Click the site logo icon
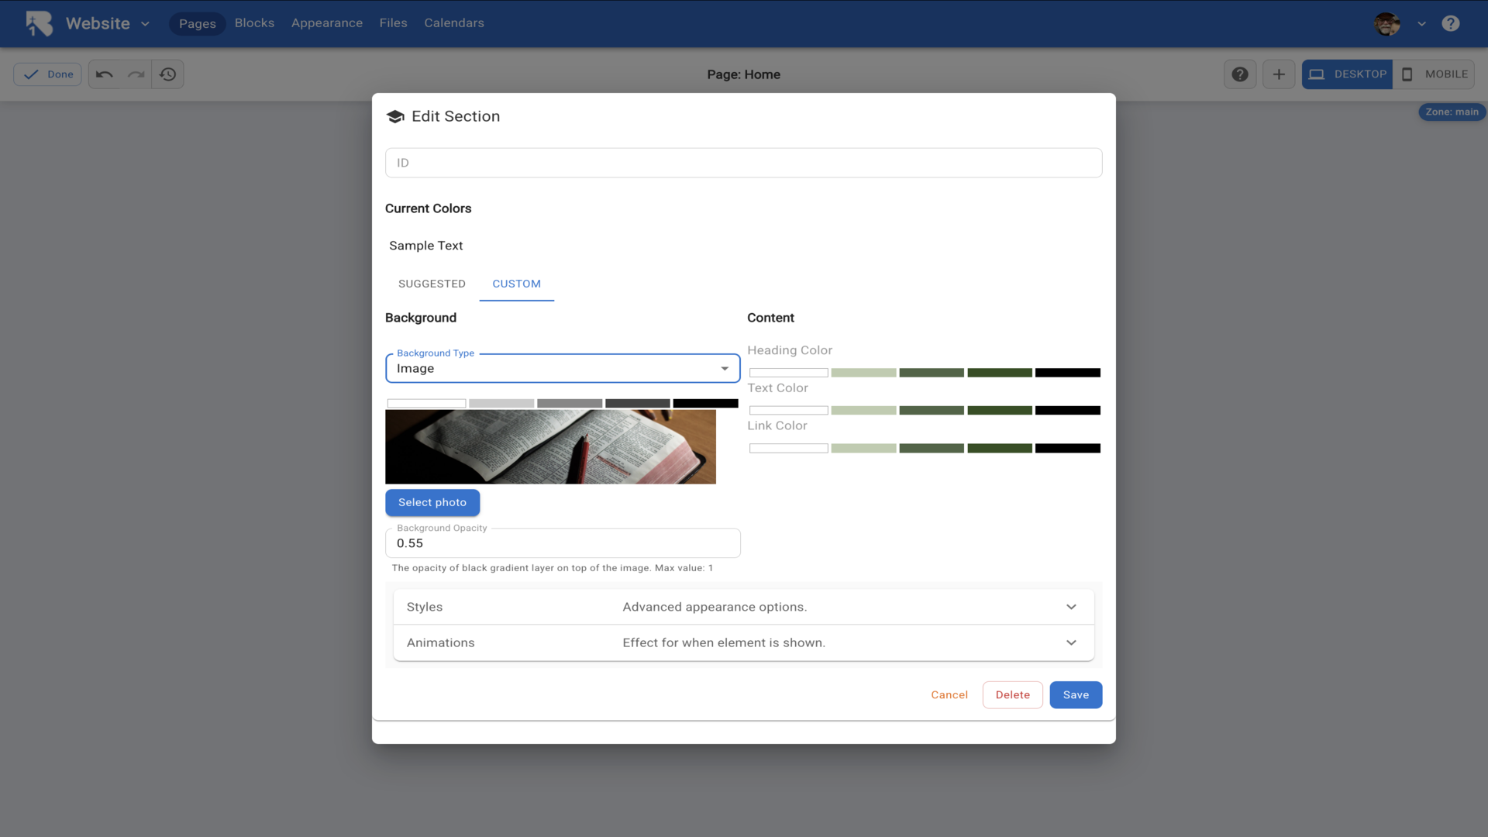This screenshot has height=837, width=1488. [x=40, y=23]
